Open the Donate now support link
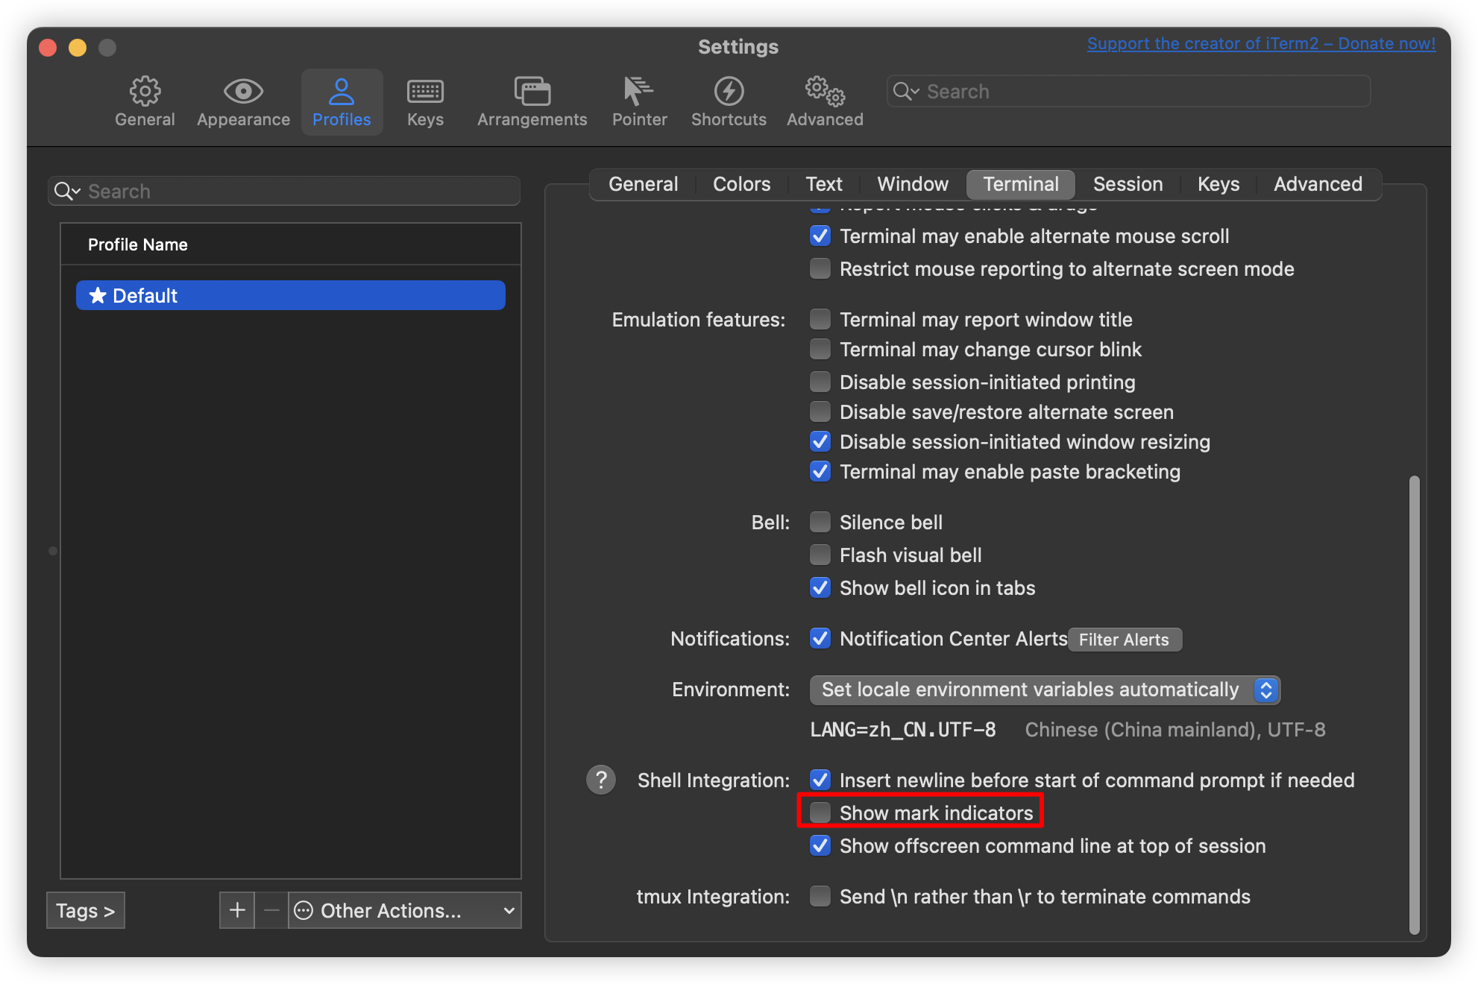 tap(1260, 43)
